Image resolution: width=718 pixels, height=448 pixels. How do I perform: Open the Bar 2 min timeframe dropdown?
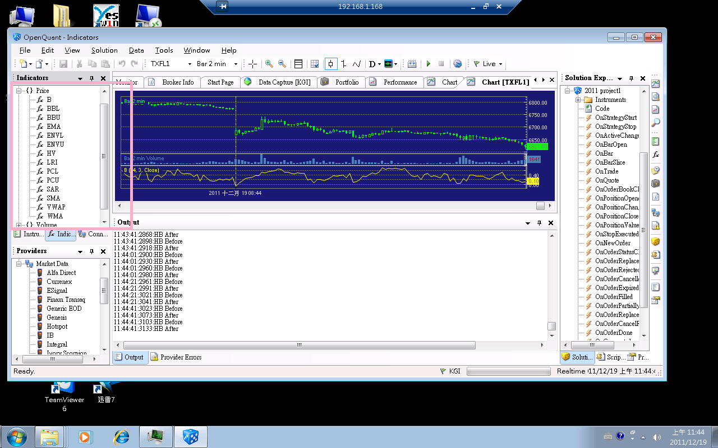[x=236, y=64]
